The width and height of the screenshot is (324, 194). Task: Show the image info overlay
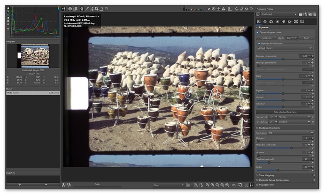70,9
